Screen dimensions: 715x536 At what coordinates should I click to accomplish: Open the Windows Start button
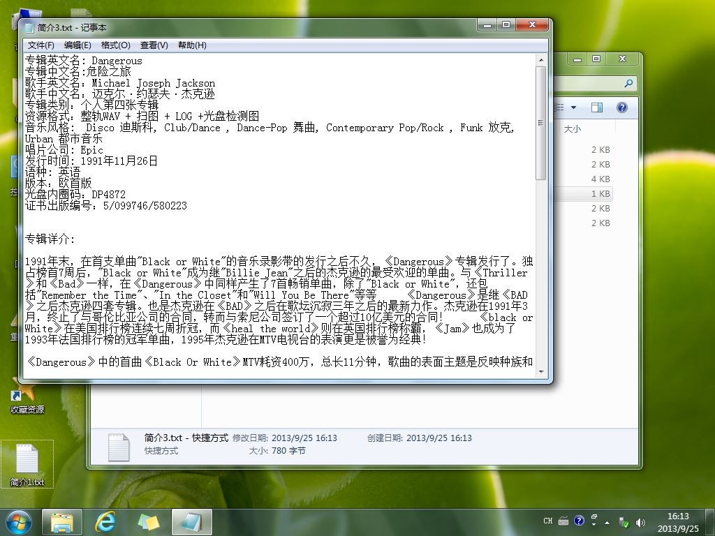tap(18, 522)
